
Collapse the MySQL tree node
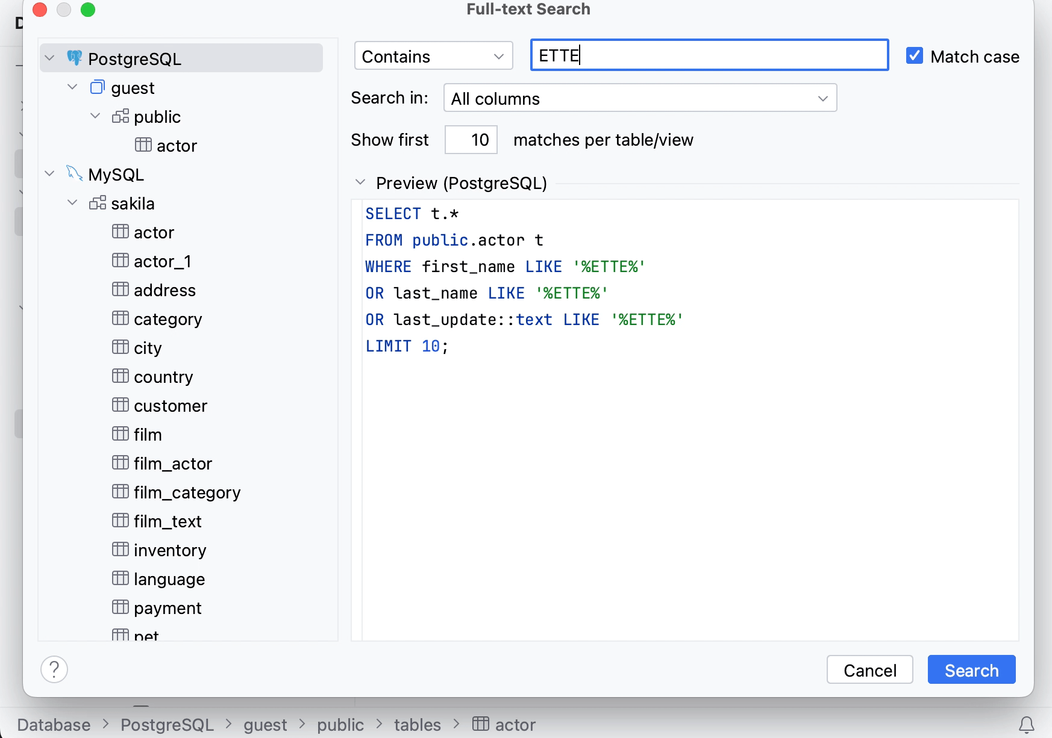(50, 174)
